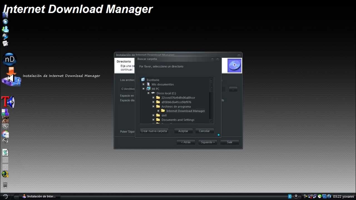Click the installer path input field
This screenshot has width=356, height=200.
tap(173, 89)
